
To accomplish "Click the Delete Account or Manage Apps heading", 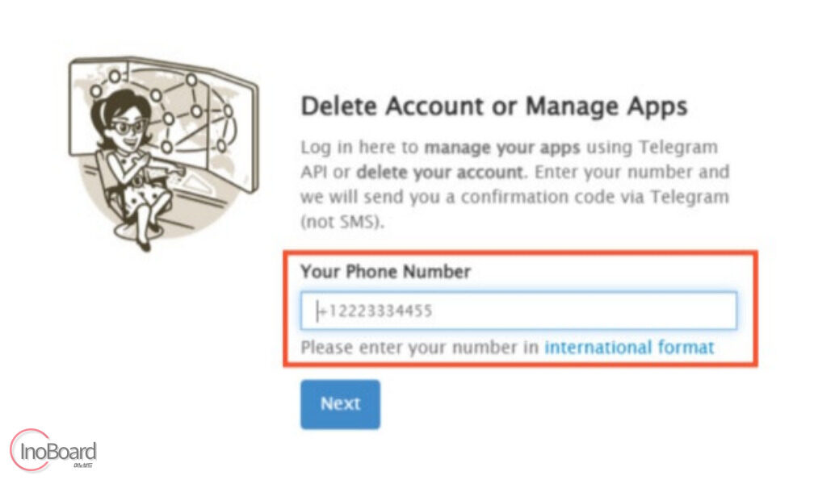I will pyautogui.click(x=494, y=106).
